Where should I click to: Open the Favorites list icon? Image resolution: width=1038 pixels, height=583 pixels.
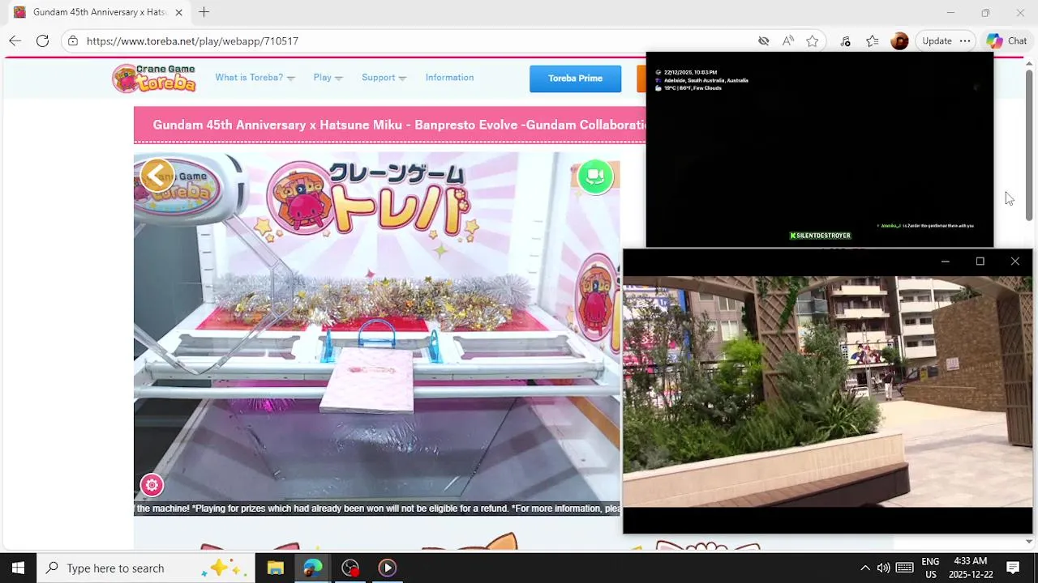click(x=872, y=40)
